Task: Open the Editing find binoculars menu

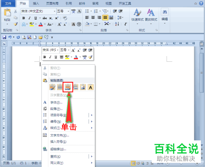Action: (165, 16)
